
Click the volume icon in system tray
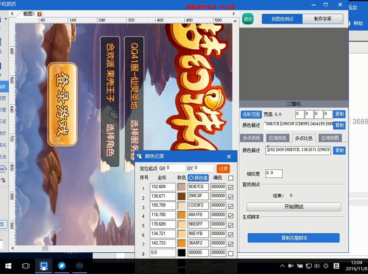pyautogui.click(x=317, y=266)
